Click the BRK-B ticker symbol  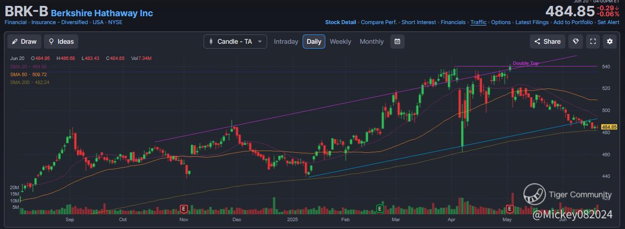(27, 12)
